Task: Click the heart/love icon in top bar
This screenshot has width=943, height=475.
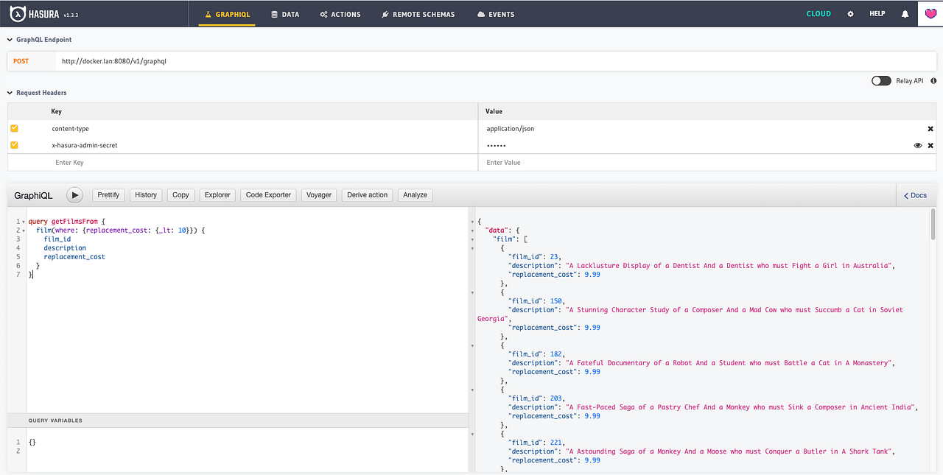Action: (x=930, y=13)
